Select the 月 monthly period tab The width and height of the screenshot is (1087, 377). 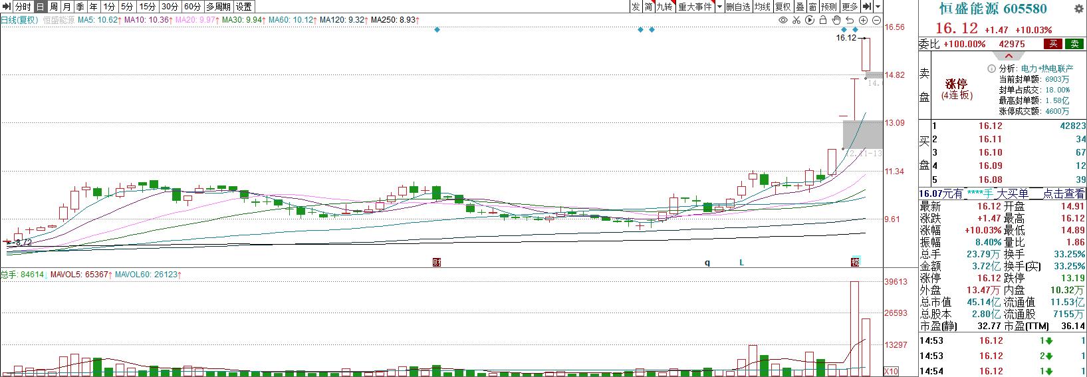pos(67,7)
